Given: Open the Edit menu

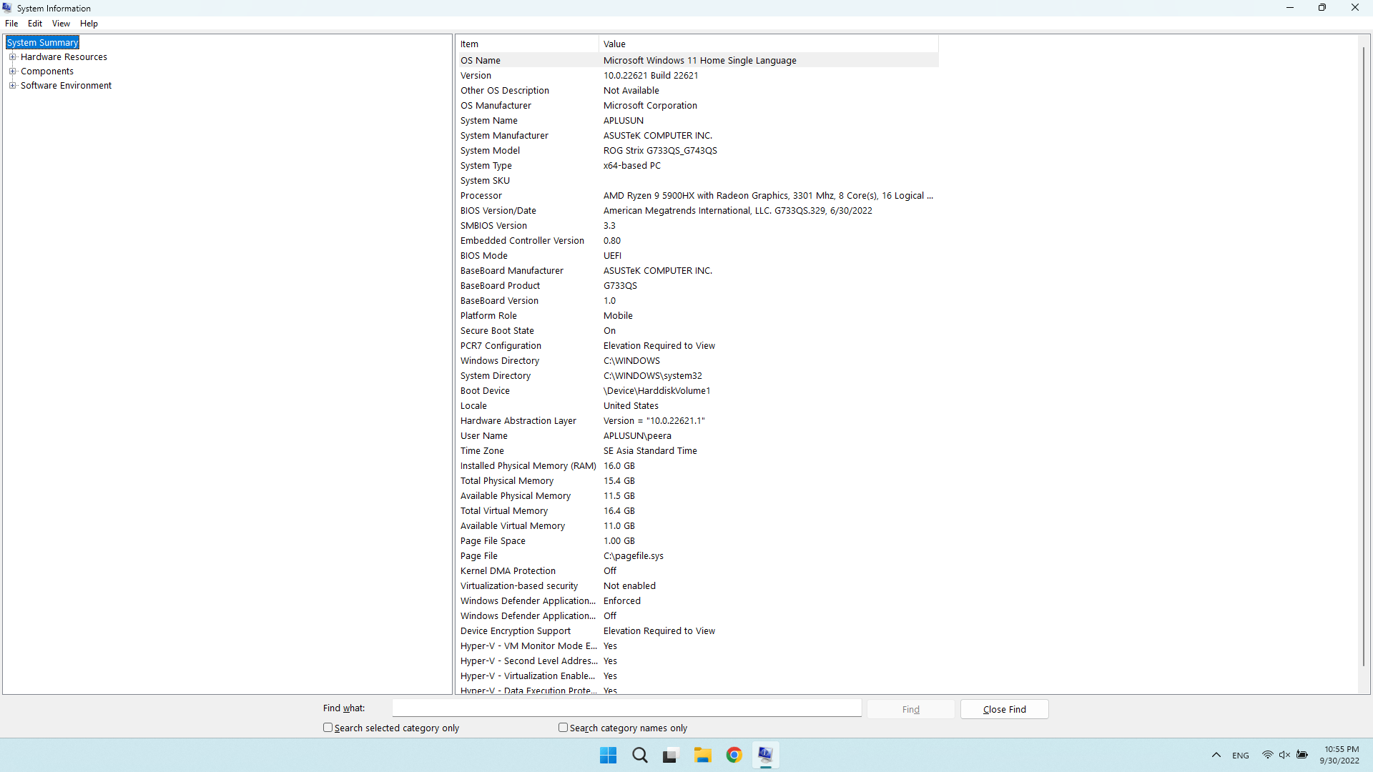Looking at the screenshot, I should coord(35,24).
